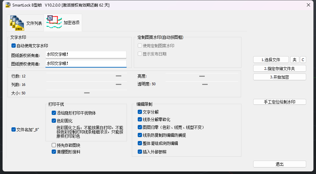The image size is (316, 174).
Task: Toggle 文字分解 checkbox
Action: point(140,112)
